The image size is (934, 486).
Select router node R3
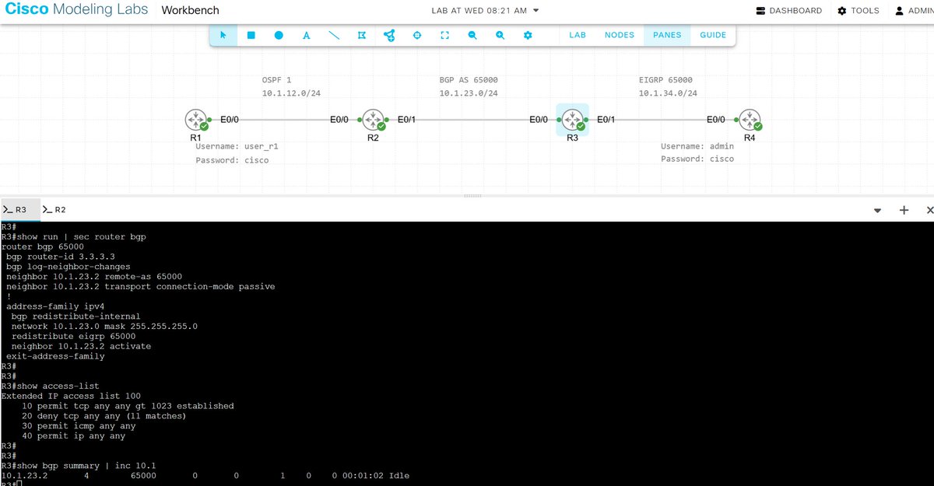(x=572, y=120)
